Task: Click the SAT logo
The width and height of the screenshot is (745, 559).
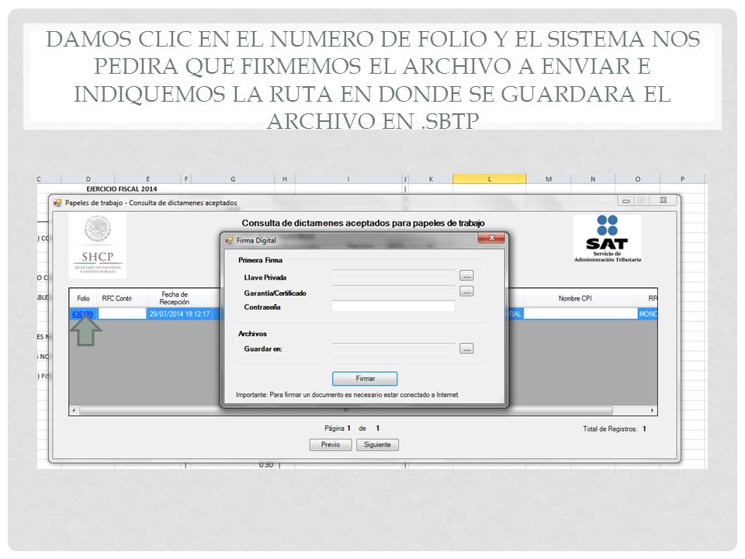Action: pyautogui.click(x=607, y=238)
